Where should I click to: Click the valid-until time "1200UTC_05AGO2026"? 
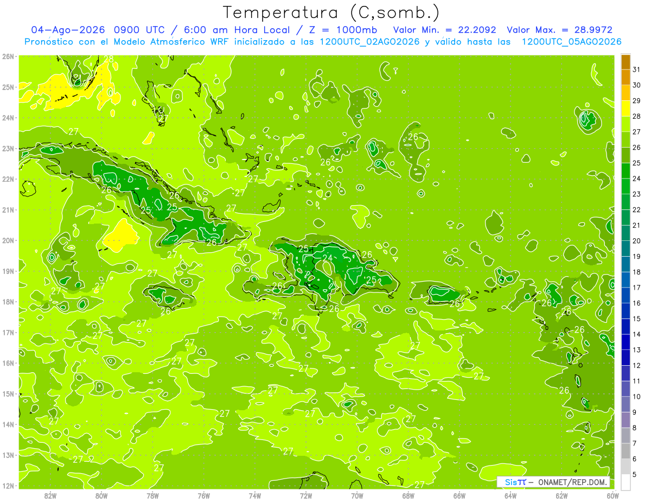click(571, 42)
